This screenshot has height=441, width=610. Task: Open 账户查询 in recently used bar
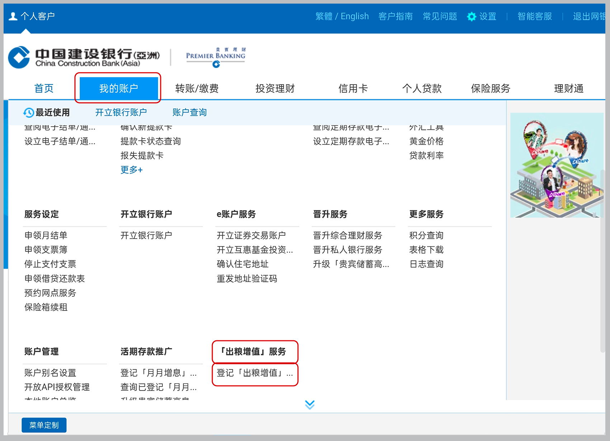point(189,112)
